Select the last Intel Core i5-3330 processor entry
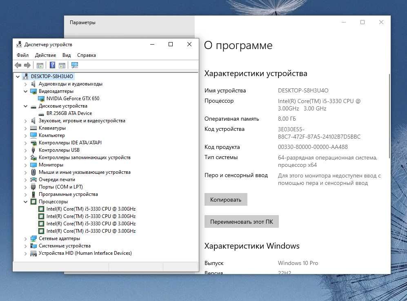 (91, 231)
